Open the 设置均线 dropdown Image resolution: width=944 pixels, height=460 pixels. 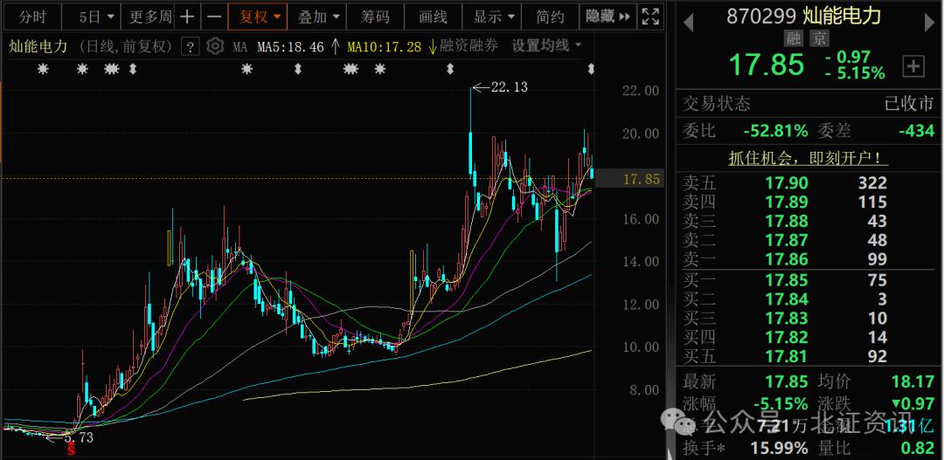click(546, 46)
